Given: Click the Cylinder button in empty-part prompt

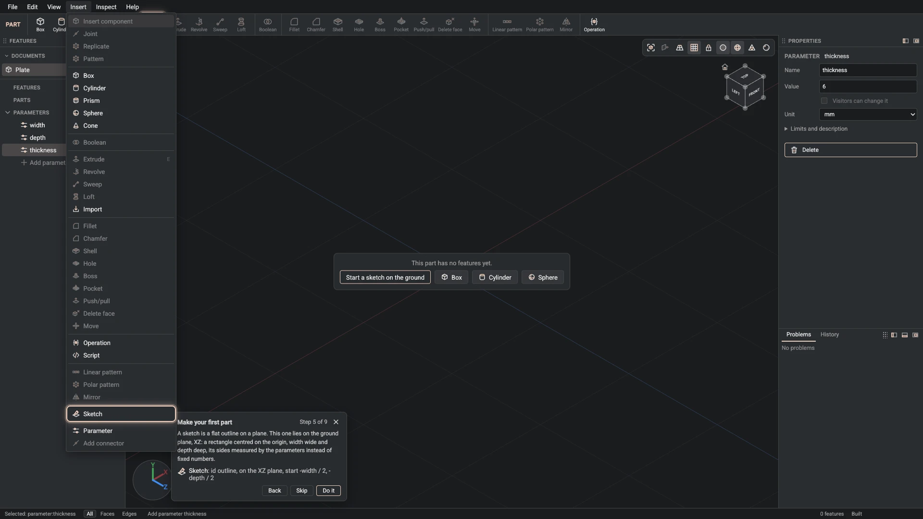Looking at the screenshot, I should pos(495,277).
